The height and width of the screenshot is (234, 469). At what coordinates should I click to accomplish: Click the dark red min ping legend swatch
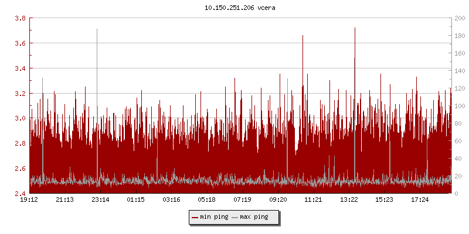coord(195,217)
